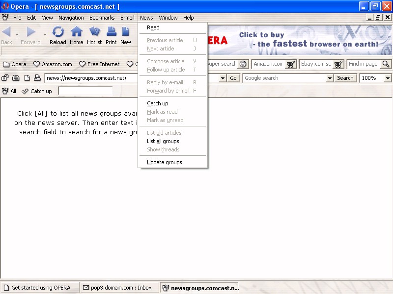Click the Super search globe icon
This screenshot has width=393, height=294.
(243, 64)
